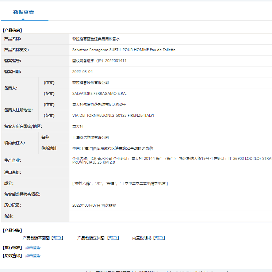Click 点击查看 next to 执行标准

(x=33, y=248)
